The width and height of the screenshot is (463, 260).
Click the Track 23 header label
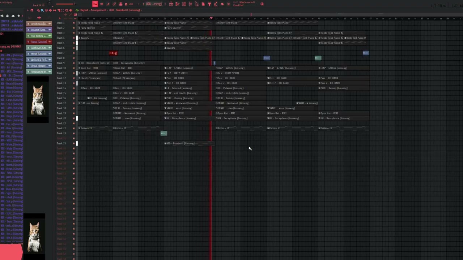pos(61,133)
